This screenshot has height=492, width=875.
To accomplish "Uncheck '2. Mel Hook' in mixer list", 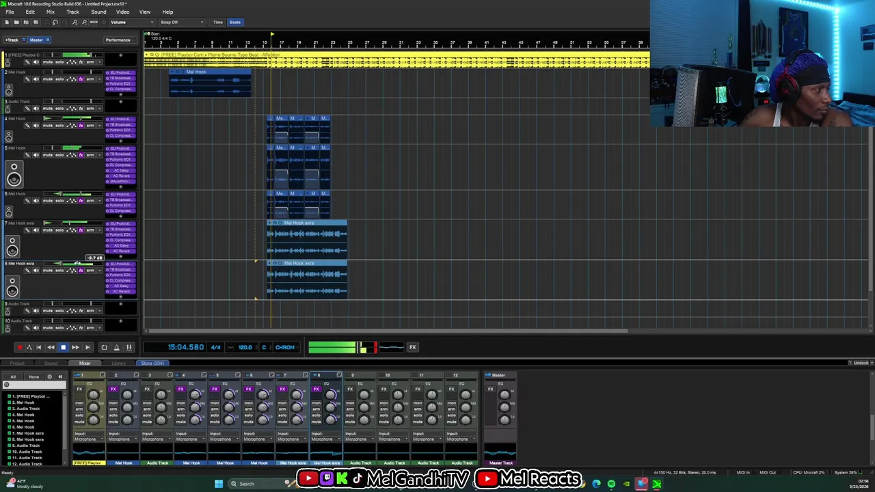I will click(x=9, y=402).
